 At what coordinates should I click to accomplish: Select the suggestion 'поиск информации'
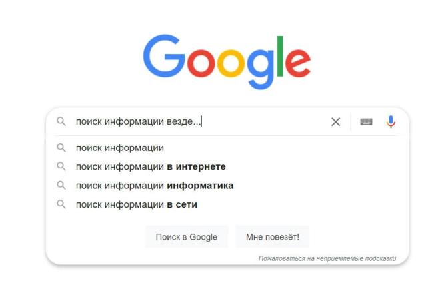120,148
